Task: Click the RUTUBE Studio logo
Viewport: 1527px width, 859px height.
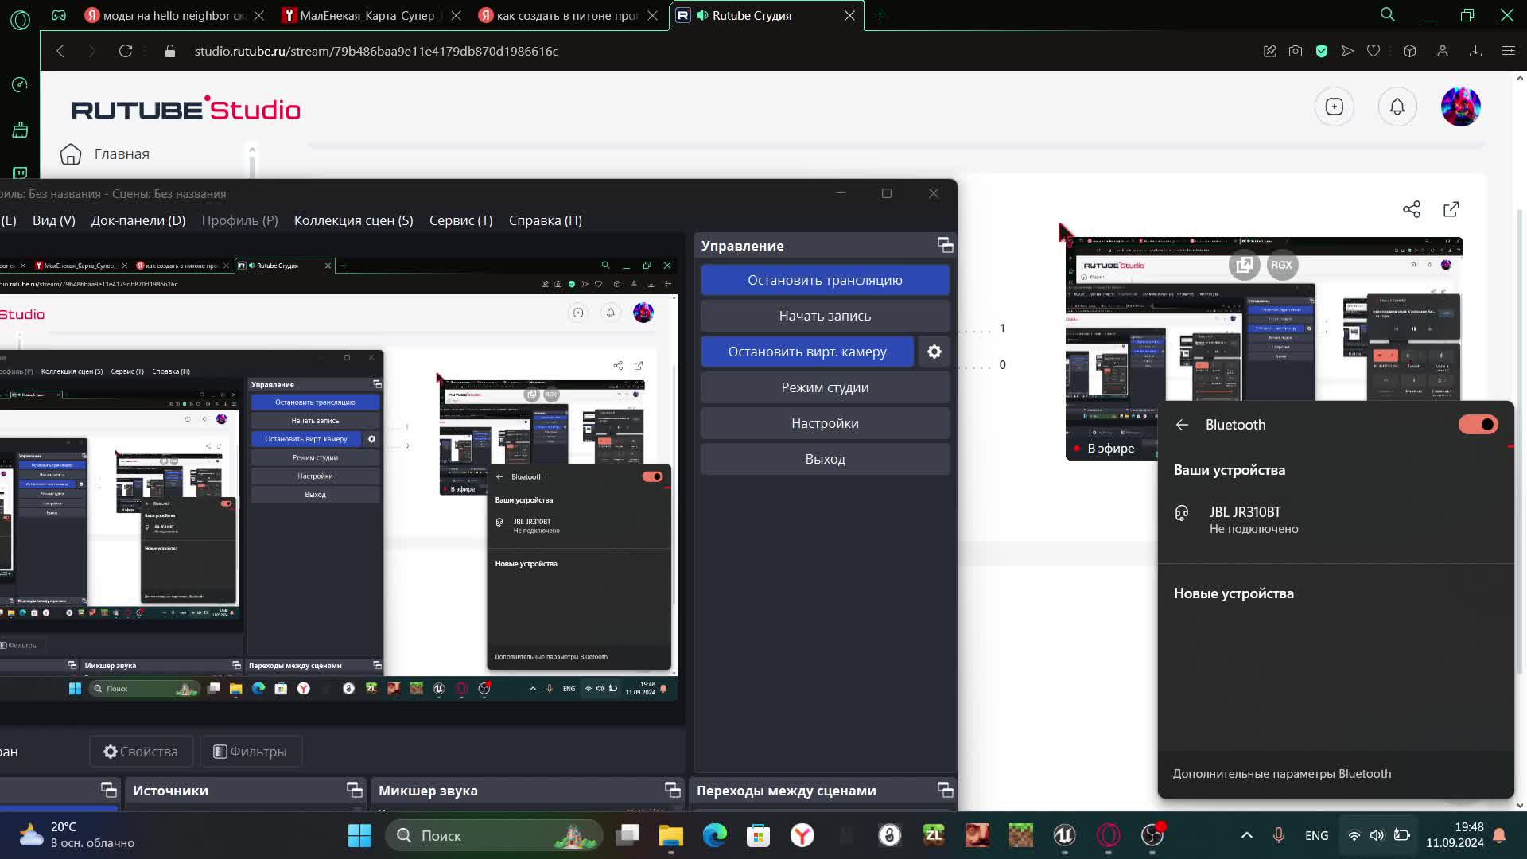Action: point(186,109)
